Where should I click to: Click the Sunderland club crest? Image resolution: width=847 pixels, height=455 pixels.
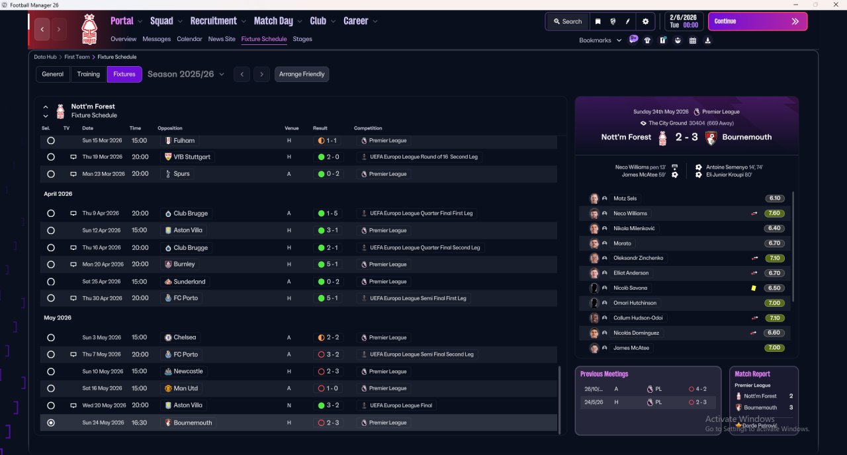[x=168, y=281]
